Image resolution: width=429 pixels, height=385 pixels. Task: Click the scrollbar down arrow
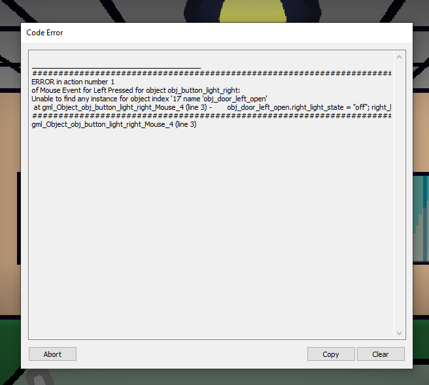click(x=399, y=333)
